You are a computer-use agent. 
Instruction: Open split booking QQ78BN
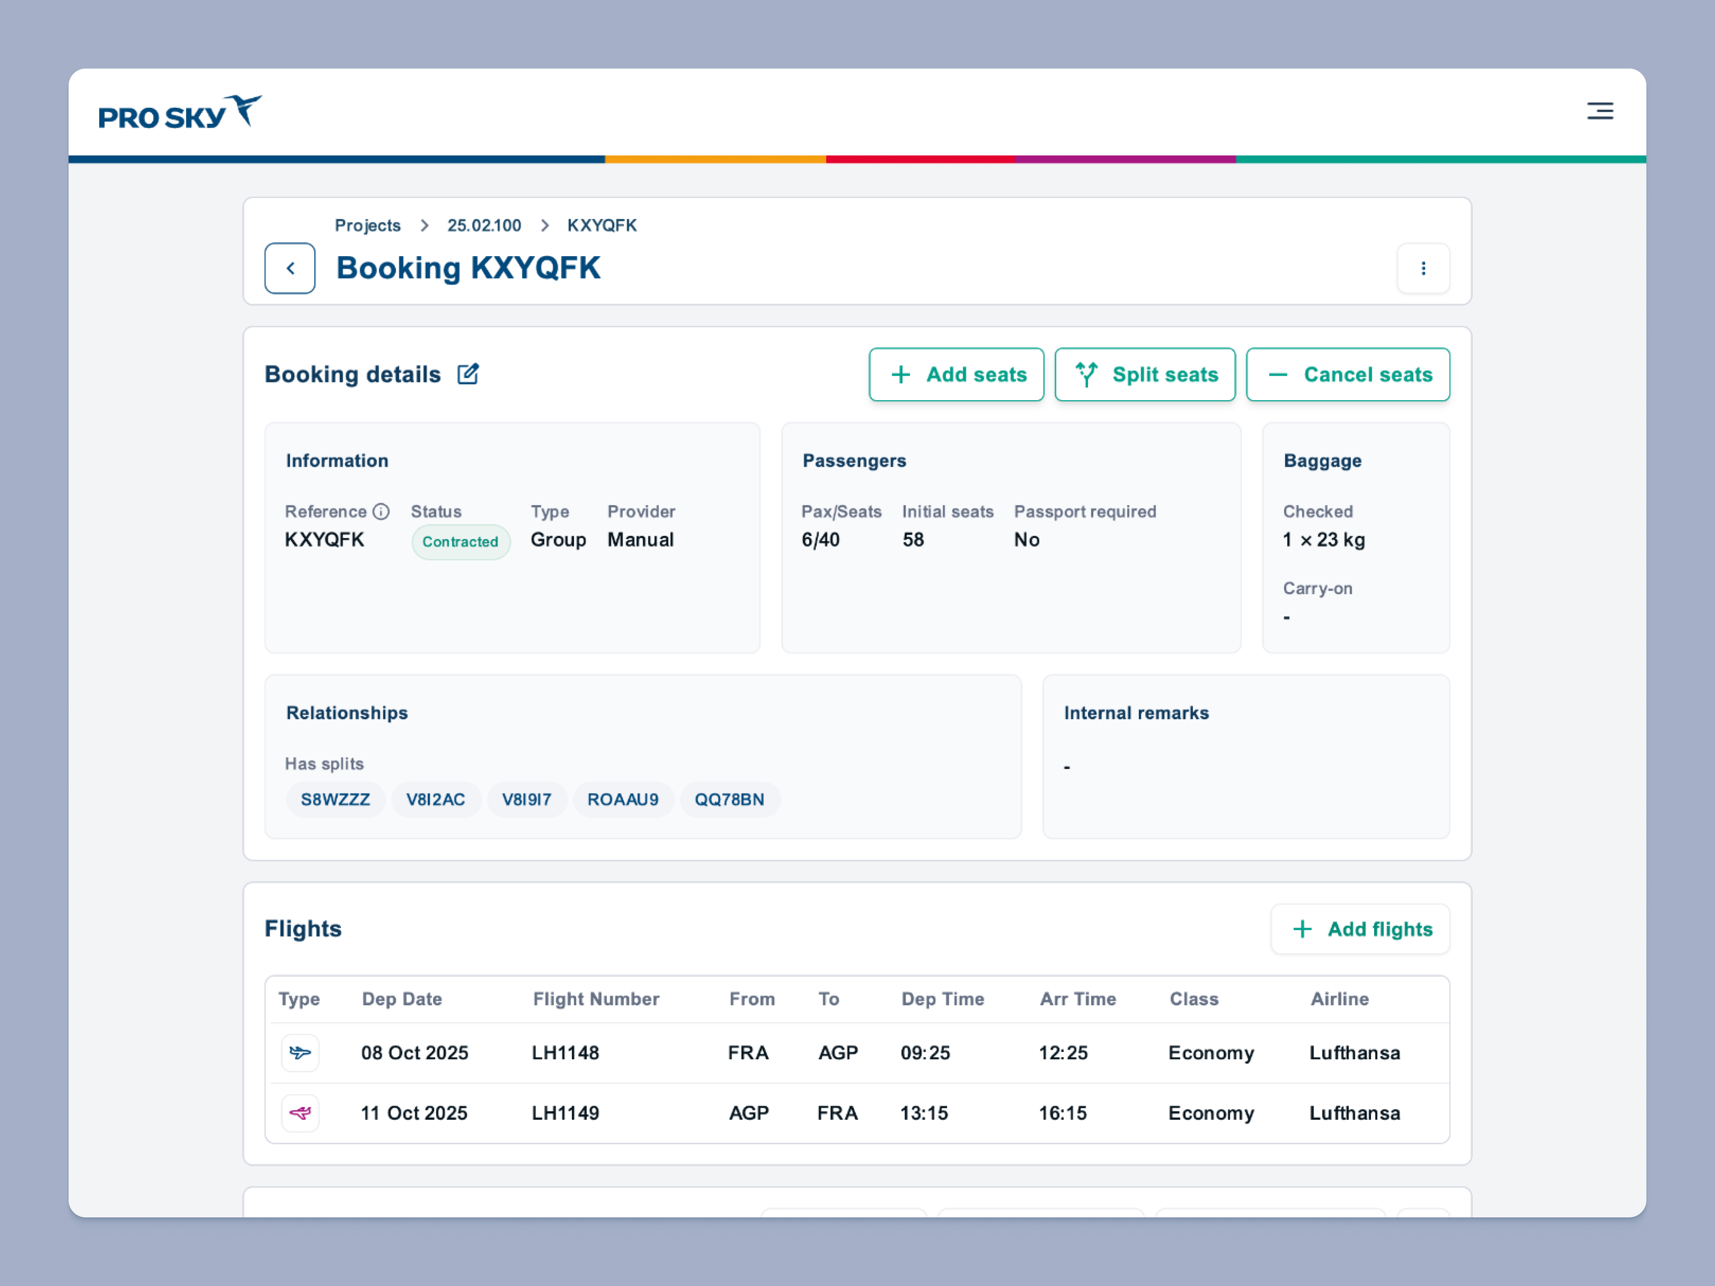pyautogui.click(x=729, y=799)
